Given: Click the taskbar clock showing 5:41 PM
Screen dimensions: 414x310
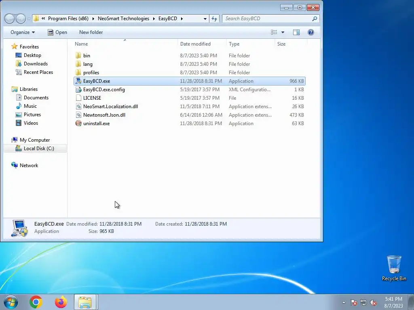Looking at the screenshot, I should point(393,302).
